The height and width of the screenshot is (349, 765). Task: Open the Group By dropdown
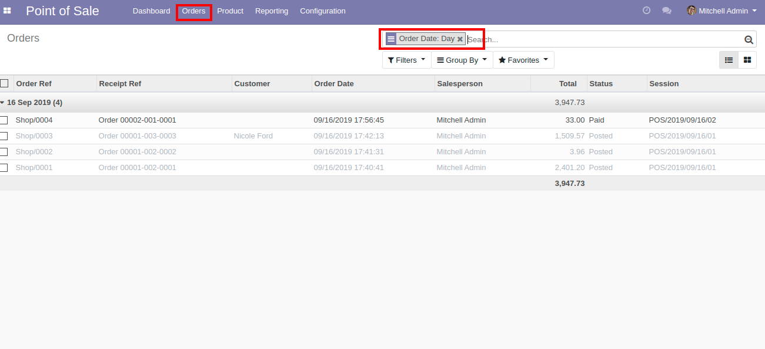coord(462,60)
